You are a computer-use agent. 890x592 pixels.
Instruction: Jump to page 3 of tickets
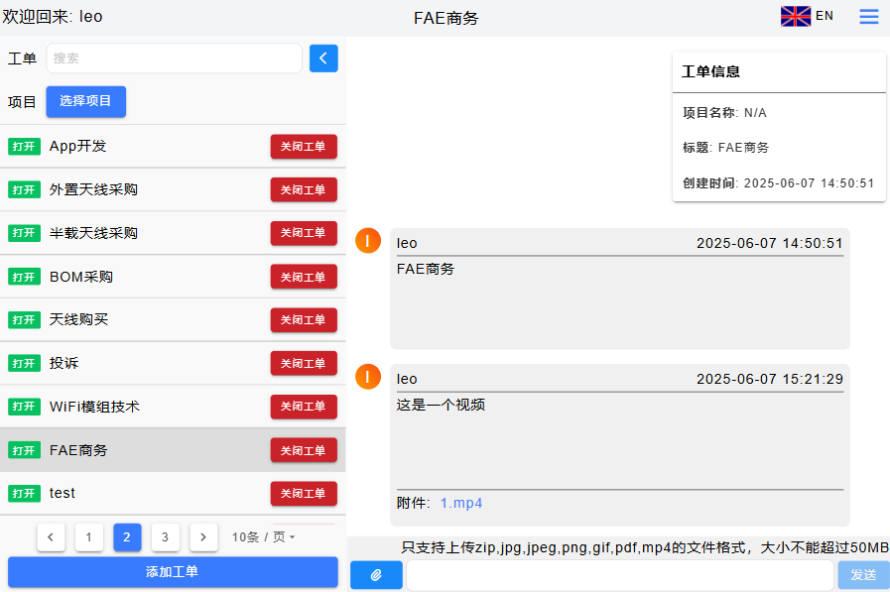click(x=165, y=537)
